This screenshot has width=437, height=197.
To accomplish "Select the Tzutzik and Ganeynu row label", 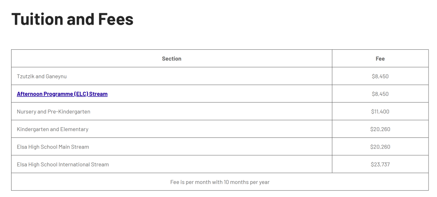I will coord(42,77).
